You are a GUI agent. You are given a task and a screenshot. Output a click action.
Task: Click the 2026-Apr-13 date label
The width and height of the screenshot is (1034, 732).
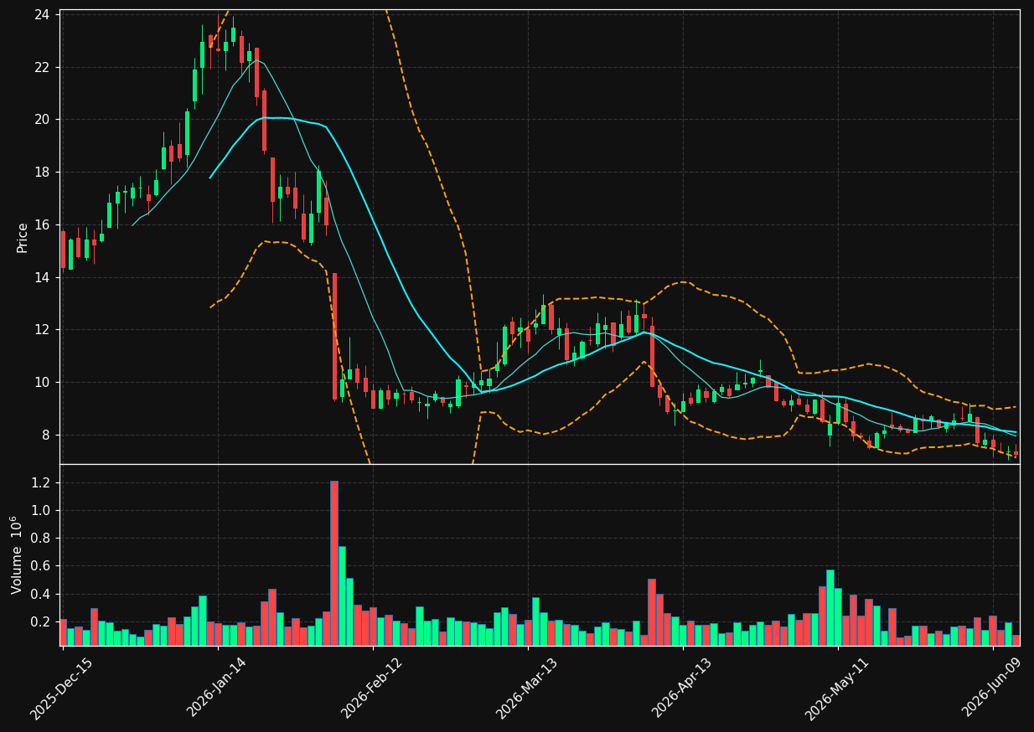(x=682, y=688)
